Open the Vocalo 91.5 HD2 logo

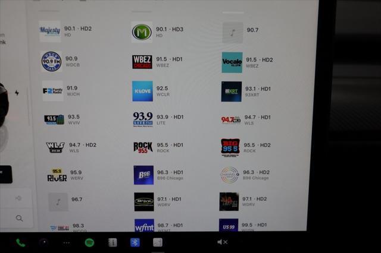point(232,62)
